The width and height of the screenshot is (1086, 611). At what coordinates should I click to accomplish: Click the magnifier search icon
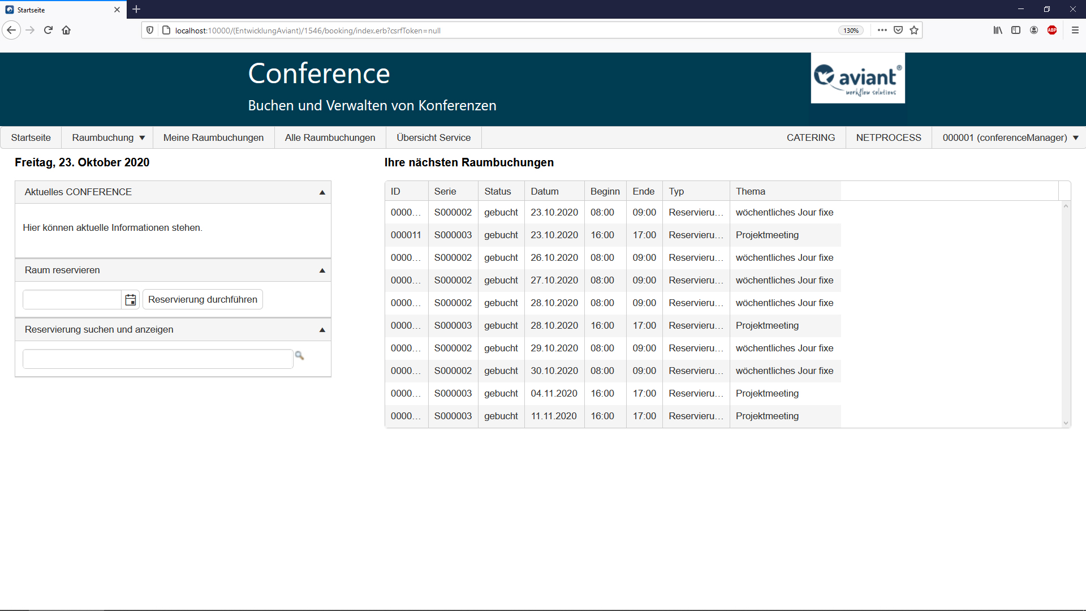click(300, 356)
